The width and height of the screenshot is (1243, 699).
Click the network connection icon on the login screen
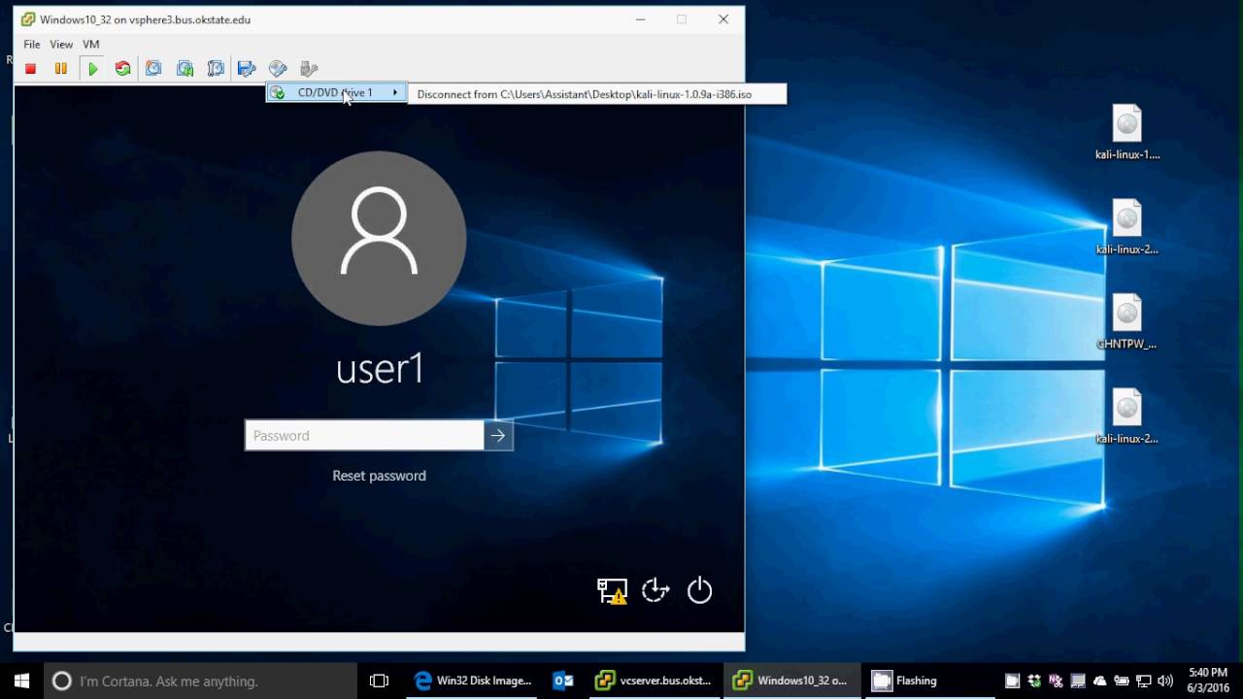coord(612,590)
